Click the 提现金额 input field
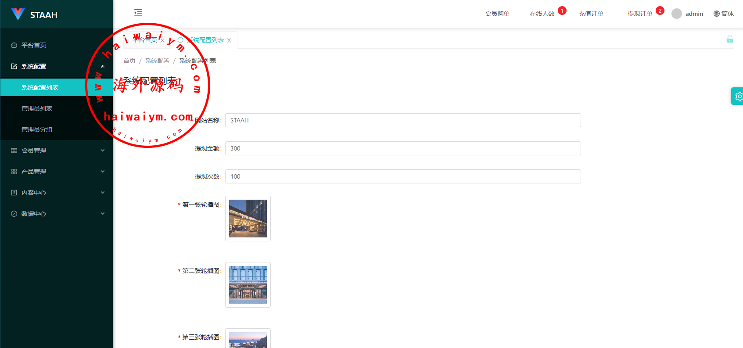Screen dimensions: 743x348 coord(403,148)
